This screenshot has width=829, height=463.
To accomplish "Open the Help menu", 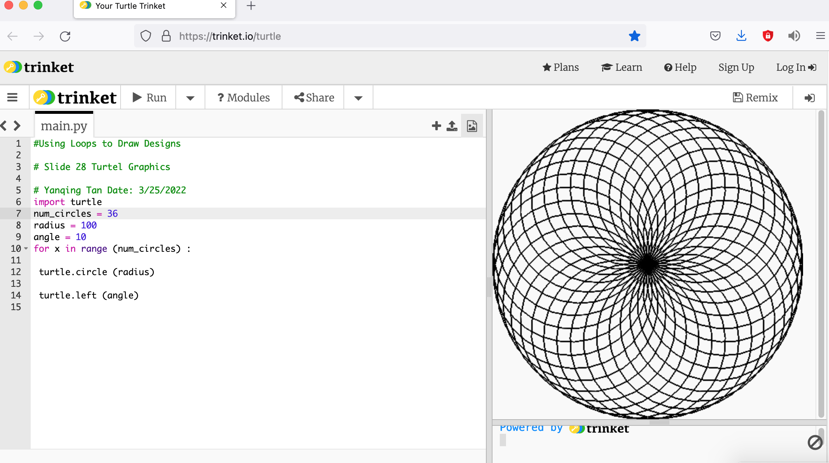I will point(680,67).
